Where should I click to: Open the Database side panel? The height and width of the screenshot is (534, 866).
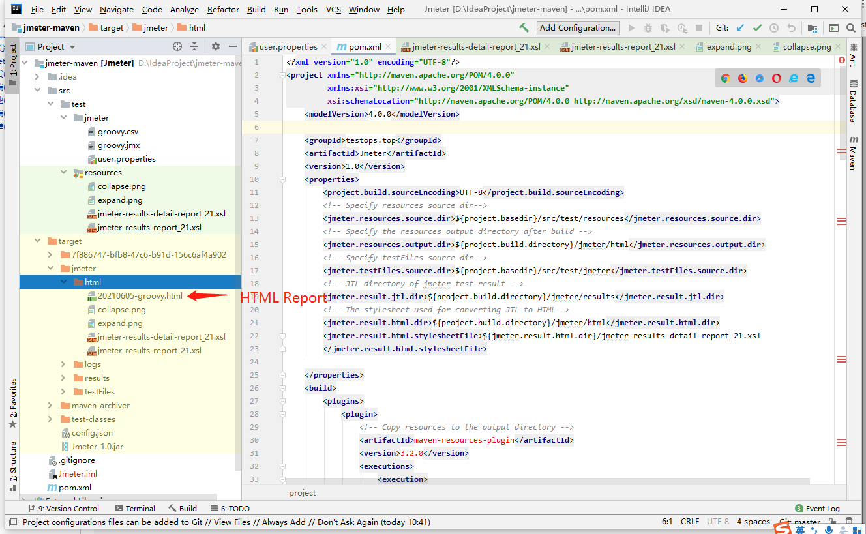tap(852, 101)
